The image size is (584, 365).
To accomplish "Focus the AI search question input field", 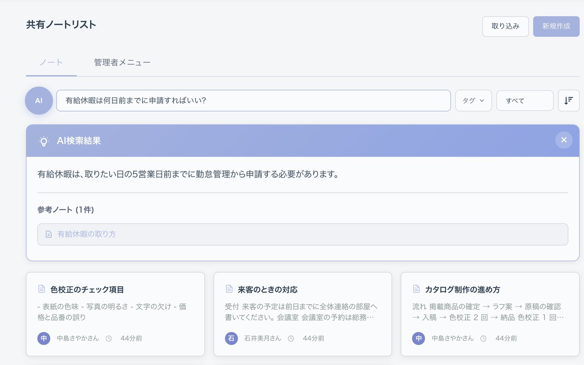I will [253, 101].
